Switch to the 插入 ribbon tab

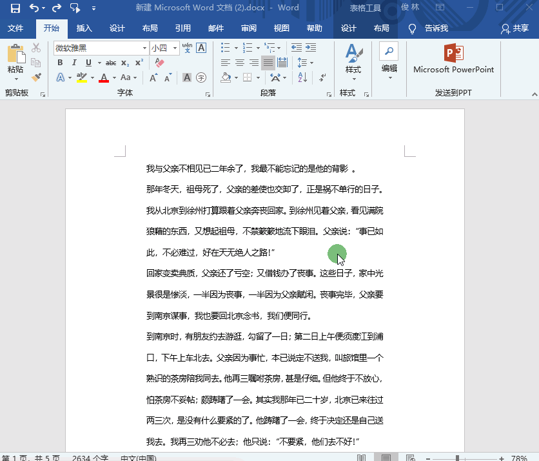point(84,28)
